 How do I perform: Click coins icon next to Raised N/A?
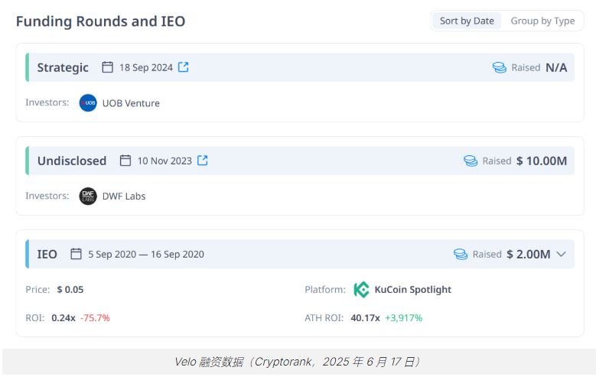(x=500, y=67)
